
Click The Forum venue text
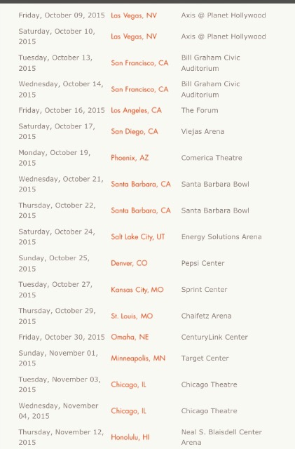200,111
